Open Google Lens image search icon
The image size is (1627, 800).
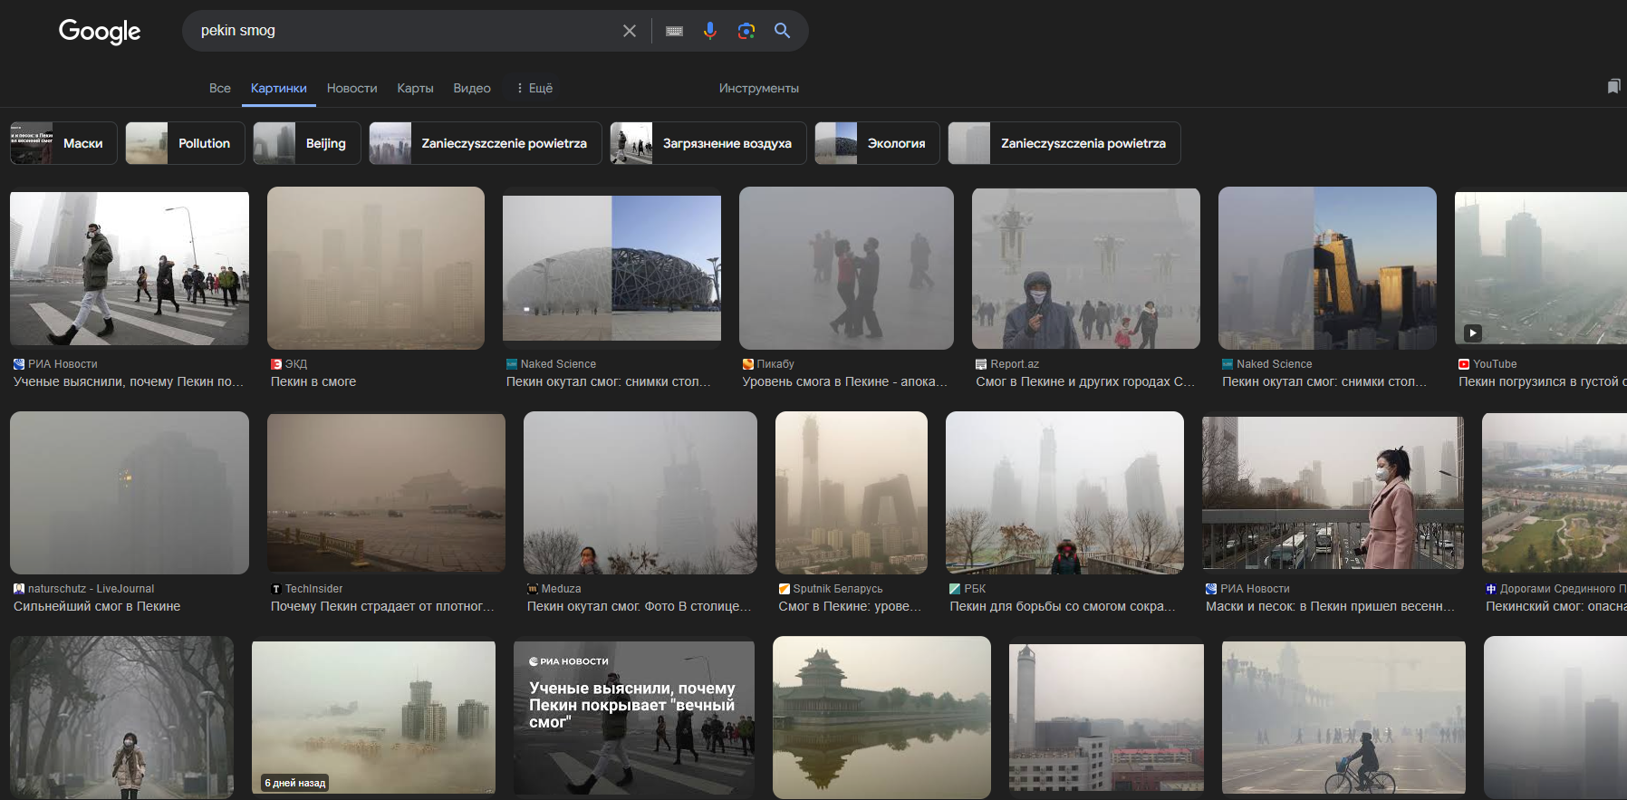746,31
